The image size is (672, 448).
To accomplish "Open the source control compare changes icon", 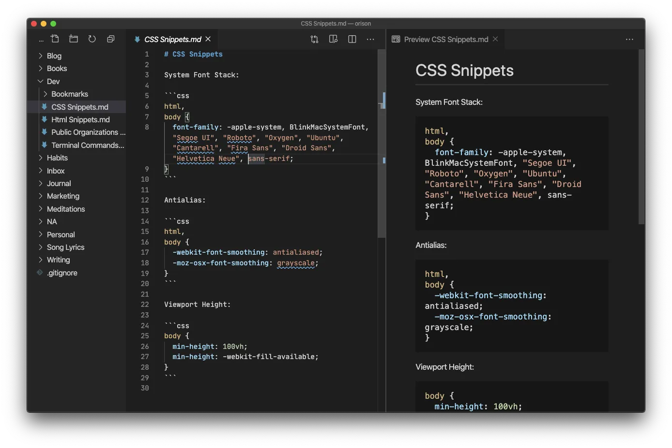I will point(315,39).
